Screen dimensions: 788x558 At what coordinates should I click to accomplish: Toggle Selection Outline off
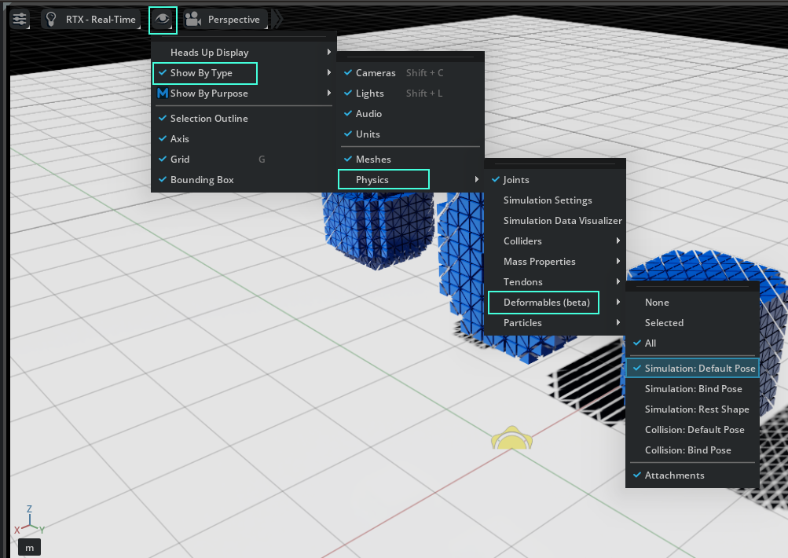tap(208, 118)
